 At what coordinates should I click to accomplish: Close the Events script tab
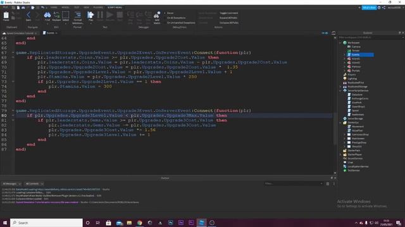[56, 33]
